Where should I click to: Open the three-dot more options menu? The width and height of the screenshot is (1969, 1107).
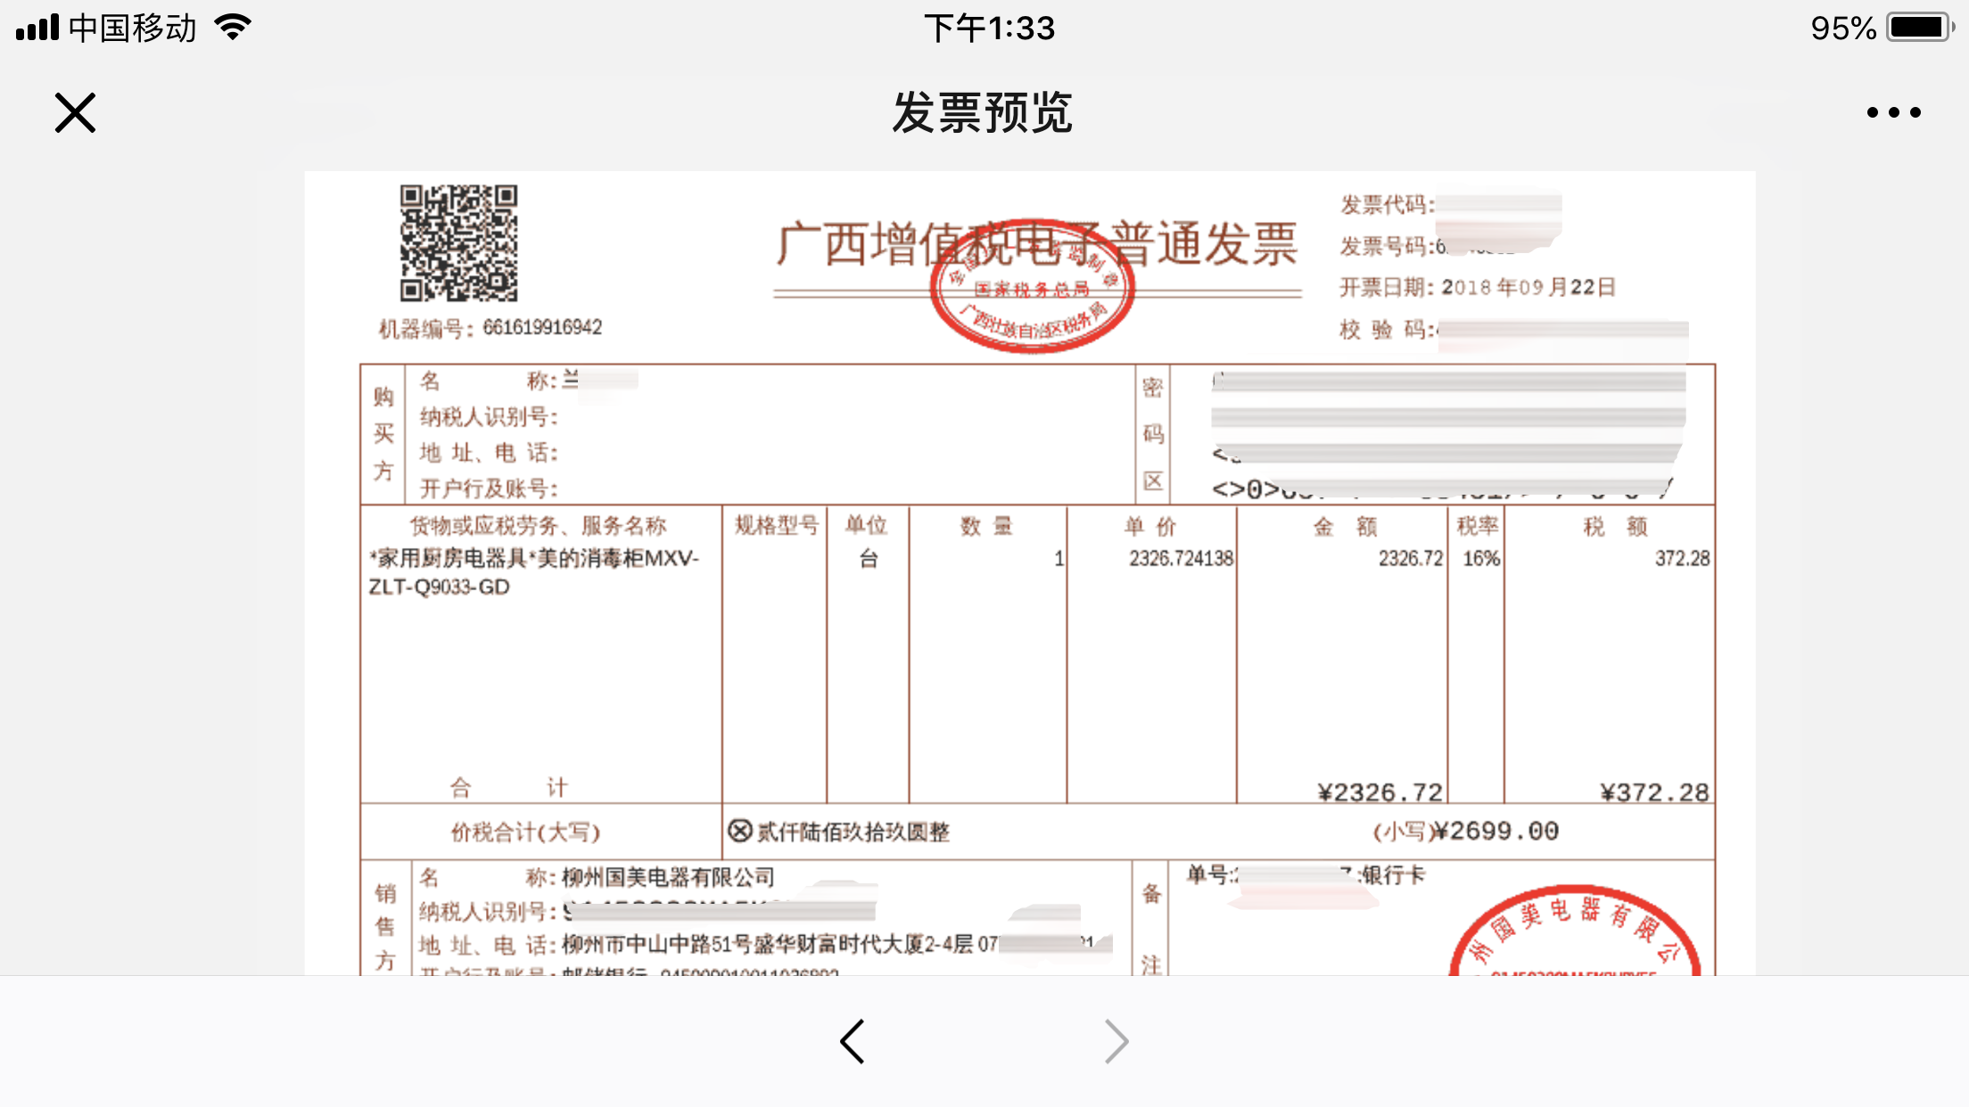(x=1893, y=112)
